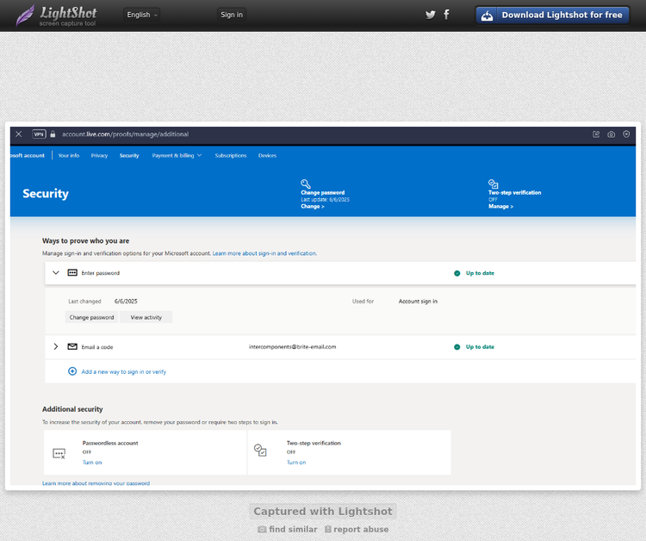Click the find similar link
This screenshot has width=646, height=541.
(293, 529)
